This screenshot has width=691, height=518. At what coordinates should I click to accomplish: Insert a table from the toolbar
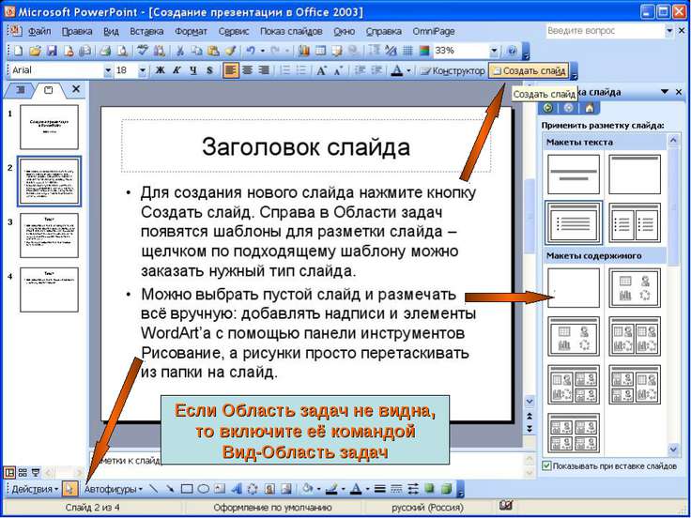point(320,51)
